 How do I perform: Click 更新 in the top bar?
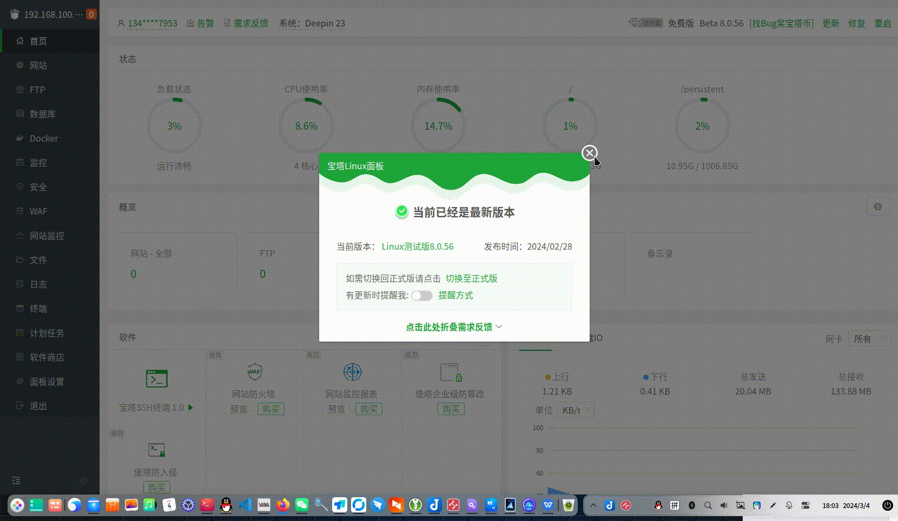pos(831,23)
